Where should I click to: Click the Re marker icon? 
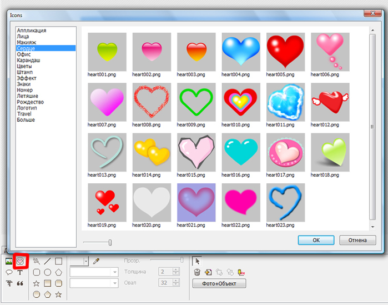coord(241,272)
